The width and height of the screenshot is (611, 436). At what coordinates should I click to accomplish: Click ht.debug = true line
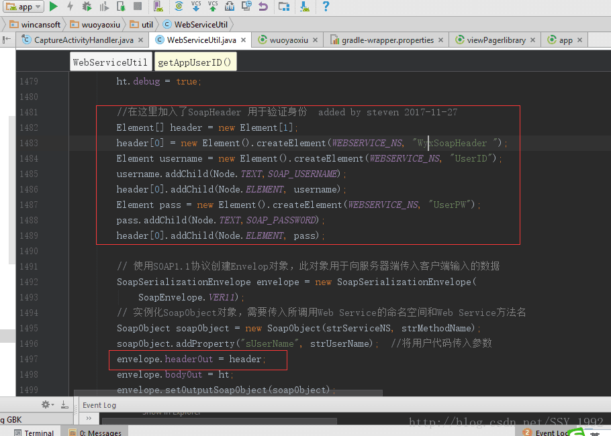click(x=158, y=81)
